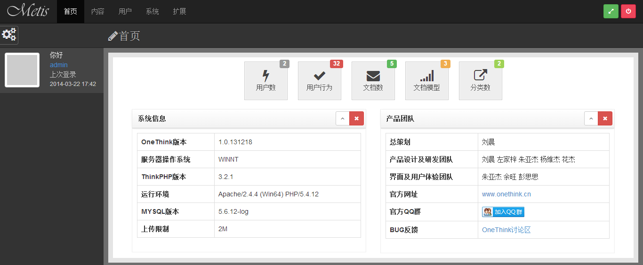This screenshot has width=643, height=265.
Task: Close the 系统信息 panel
Action: 356,118
